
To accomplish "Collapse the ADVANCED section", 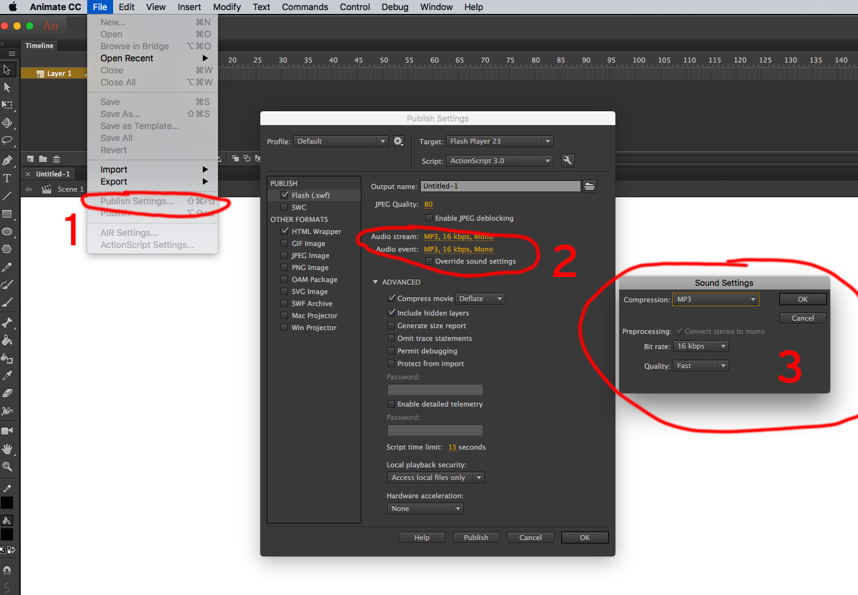I will coord(375,282).
